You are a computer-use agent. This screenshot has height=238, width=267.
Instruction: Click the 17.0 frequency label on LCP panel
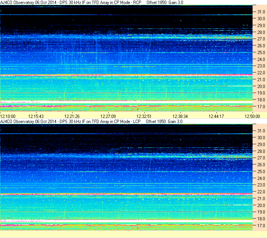261,226
